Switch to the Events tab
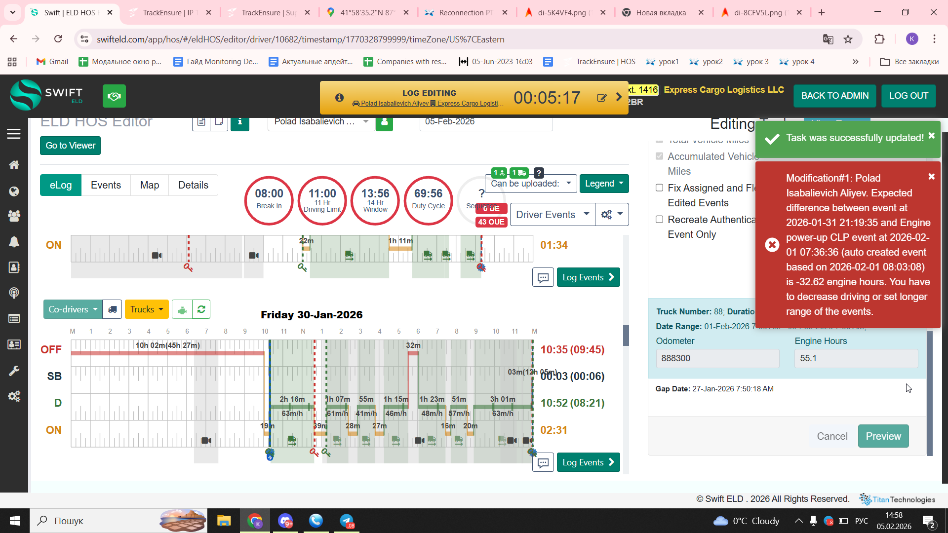948x533 pixels. pyautogui.click(x=106, y=185)
